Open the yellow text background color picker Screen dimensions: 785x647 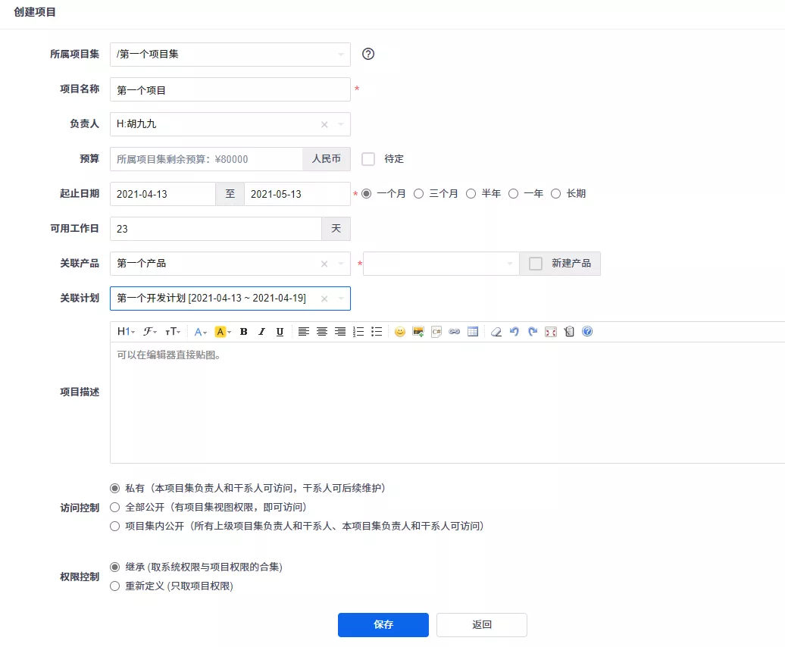pyautogui.click(x=222, y=332)
